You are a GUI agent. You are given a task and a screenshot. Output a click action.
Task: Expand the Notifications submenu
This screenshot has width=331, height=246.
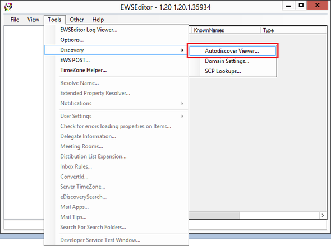[117, 103]
